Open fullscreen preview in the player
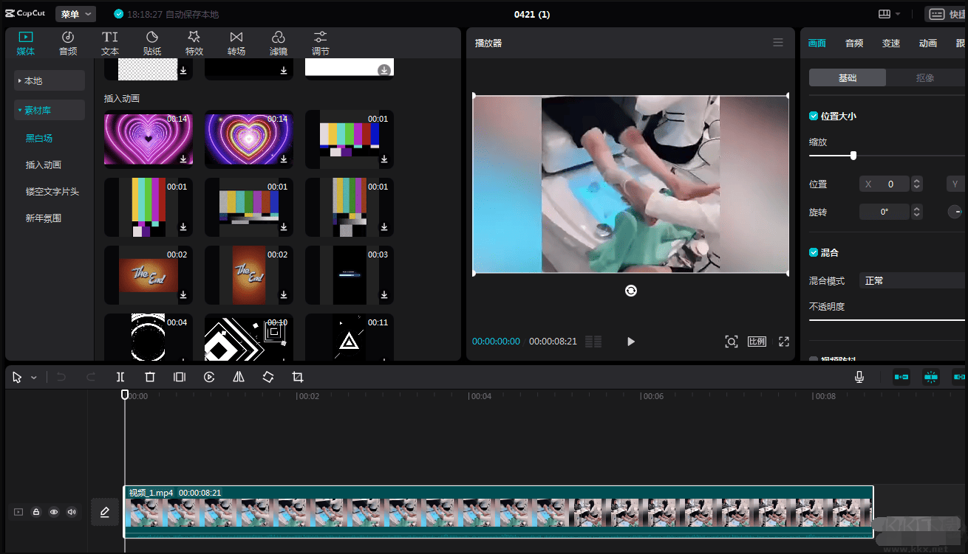This screenshot has width=968, height=554. pyautogui.click(x=784, y=342)
